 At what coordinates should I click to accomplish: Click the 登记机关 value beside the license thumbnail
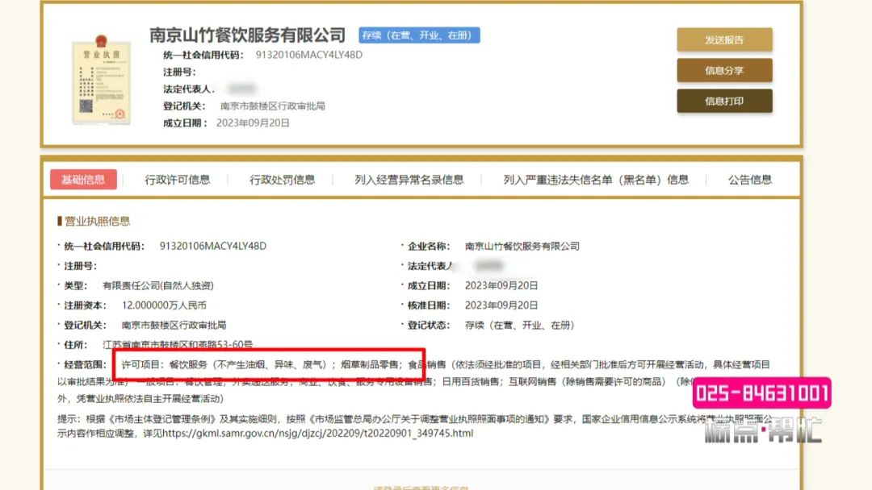tap(273, 106)
